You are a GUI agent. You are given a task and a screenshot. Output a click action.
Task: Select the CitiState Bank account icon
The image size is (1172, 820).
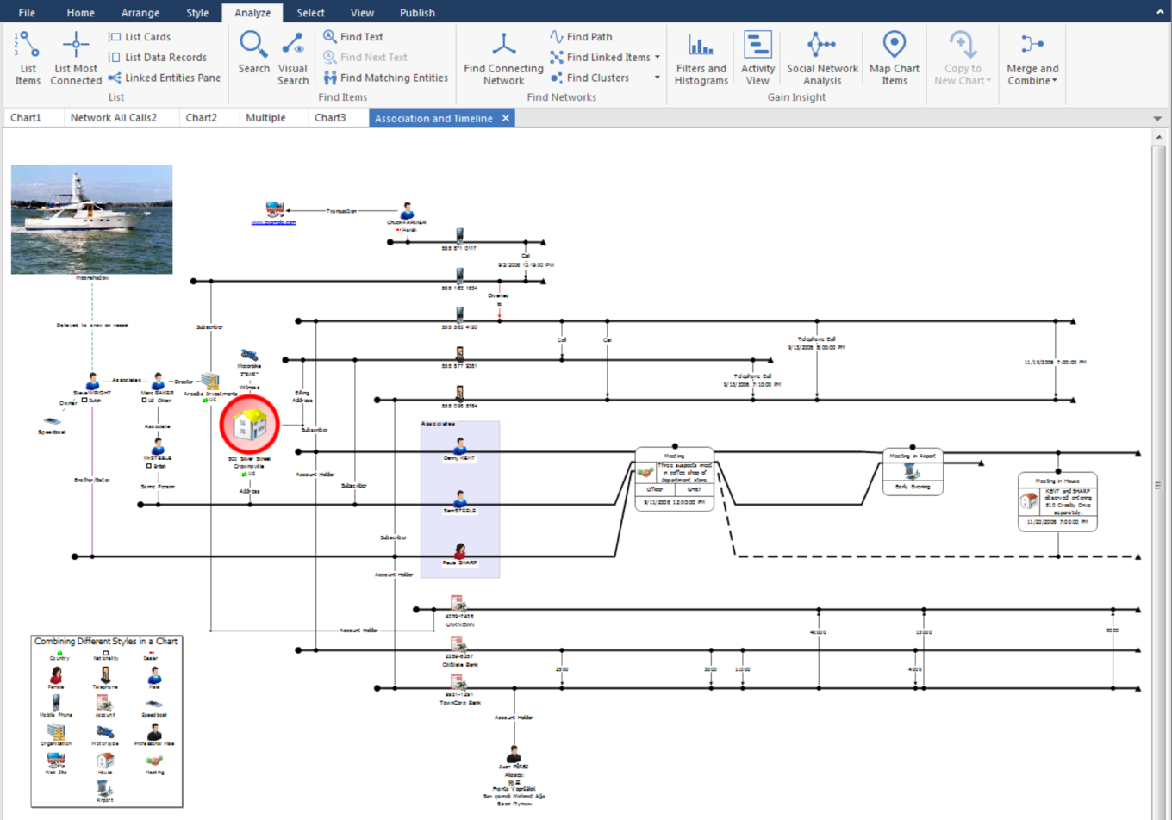pos(458,645)
